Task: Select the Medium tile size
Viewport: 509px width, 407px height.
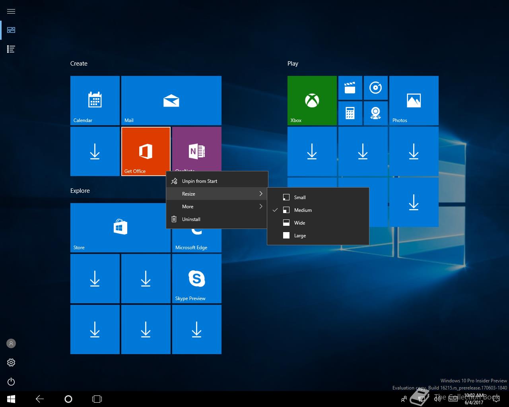Action: (318, 210)
